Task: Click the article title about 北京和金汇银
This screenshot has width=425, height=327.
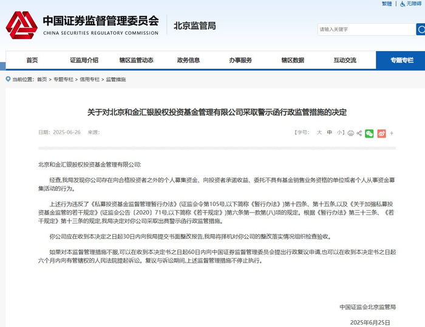Action: [x=217, y=112]
